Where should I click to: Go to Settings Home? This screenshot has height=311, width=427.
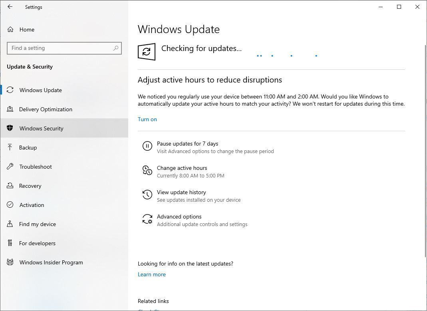pyautogui.click(x=64, y=30)
